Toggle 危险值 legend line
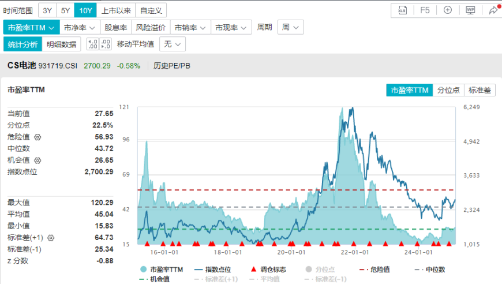Image resolution: width=502 pixels, height=284 pixels. (x=374, y=270)
